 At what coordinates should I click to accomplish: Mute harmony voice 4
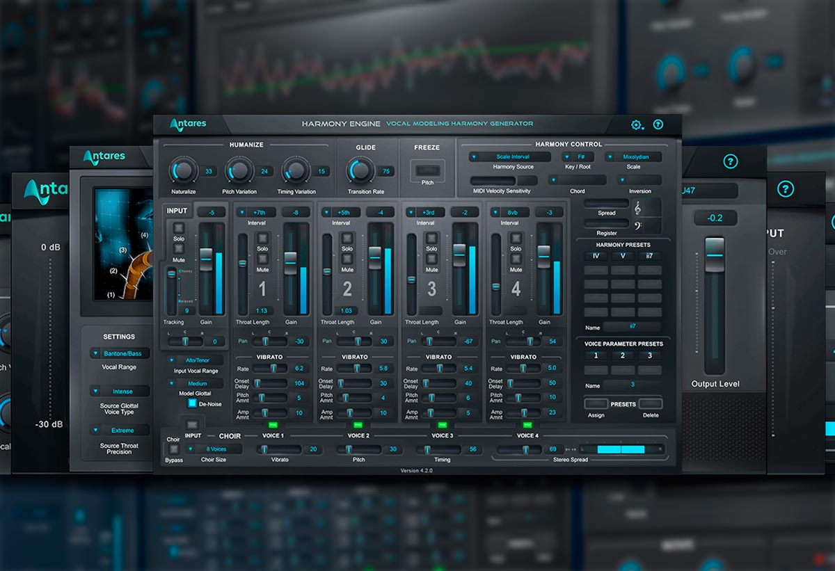click(516, 259)
